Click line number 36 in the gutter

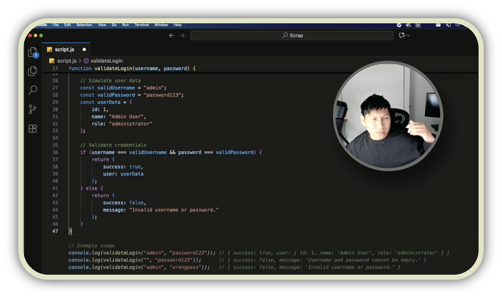click(x=55, y=152)
